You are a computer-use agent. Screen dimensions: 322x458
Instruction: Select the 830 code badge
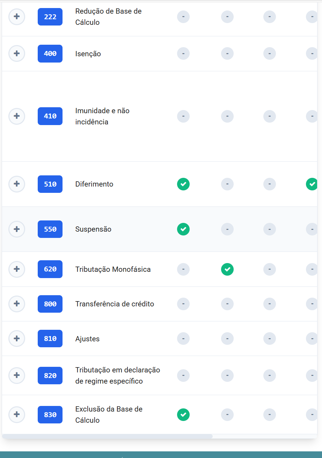click(50, 415)
